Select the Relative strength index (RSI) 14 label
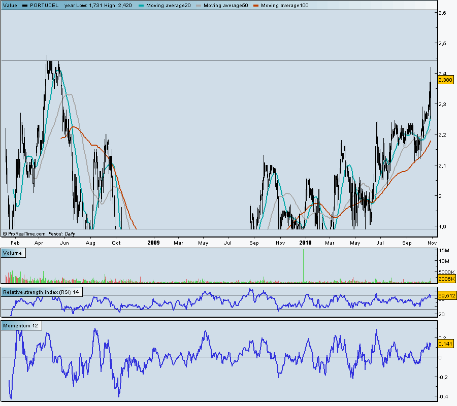457x406 pixels. (x=41, y=292)
